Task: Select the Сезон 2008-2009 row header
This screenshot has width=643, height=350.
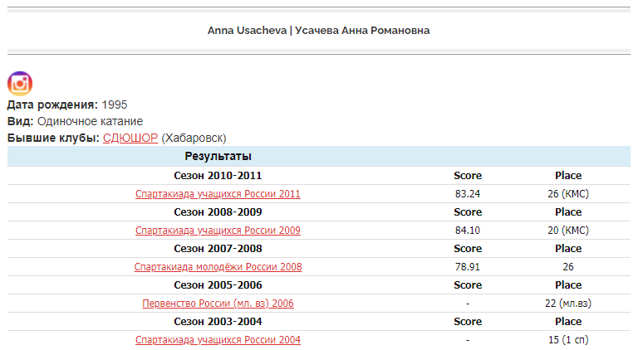Action: point(218,212)
